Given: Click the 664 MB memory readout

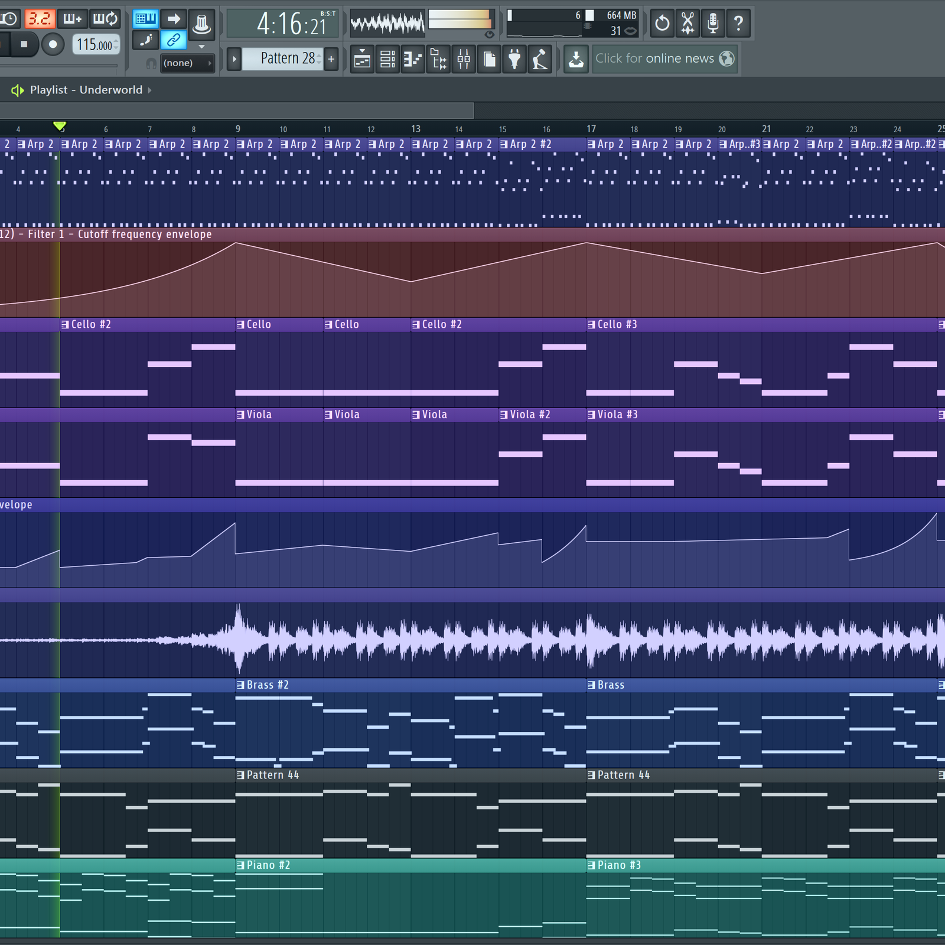Looking at the screenshot, I should point(622,15).
